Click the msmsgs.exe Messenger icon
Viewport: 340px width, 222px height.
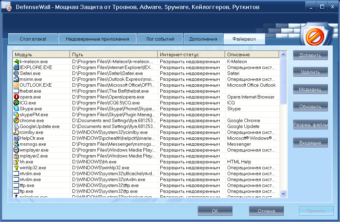[16, 144]
